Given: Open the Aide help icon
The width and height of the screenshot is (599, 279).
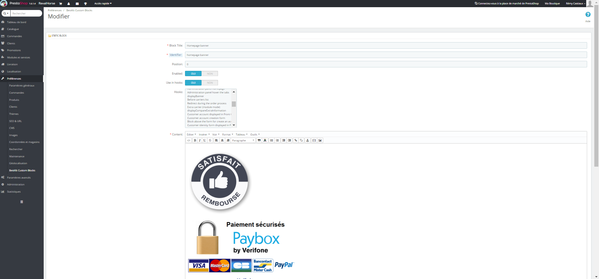Looking at the screenshot, I should pyautogui.click(x=588, y=14).
